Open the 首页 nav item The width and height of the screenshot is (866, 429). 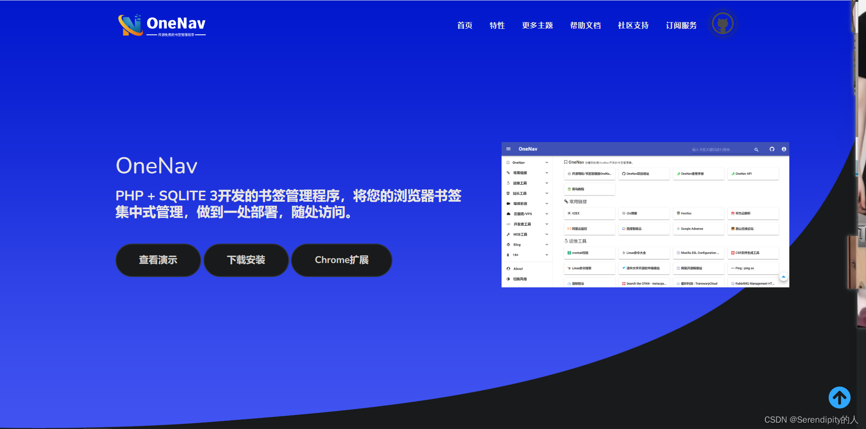click(465, 25)
